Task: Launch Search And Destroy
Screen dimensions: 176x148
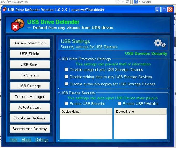Action: (30, 129)
